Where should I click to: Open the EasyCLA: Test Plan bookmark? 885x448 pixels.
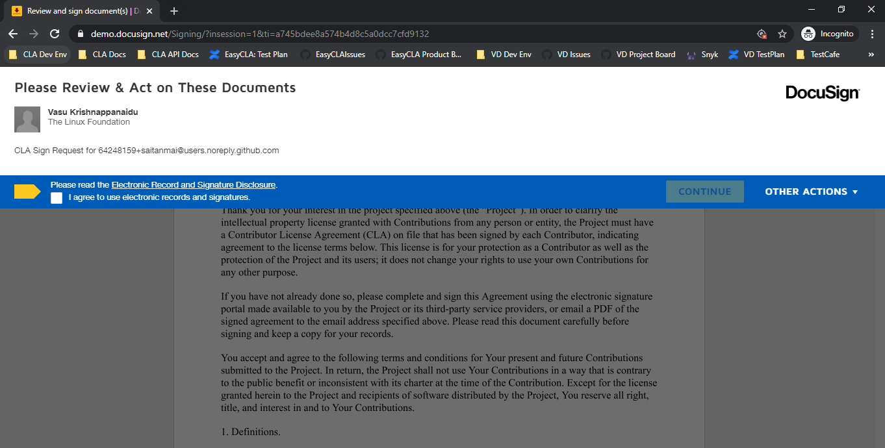[x=250, y=55]
